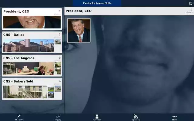Open the CNS - Bakersfield album title

[18, 81]
